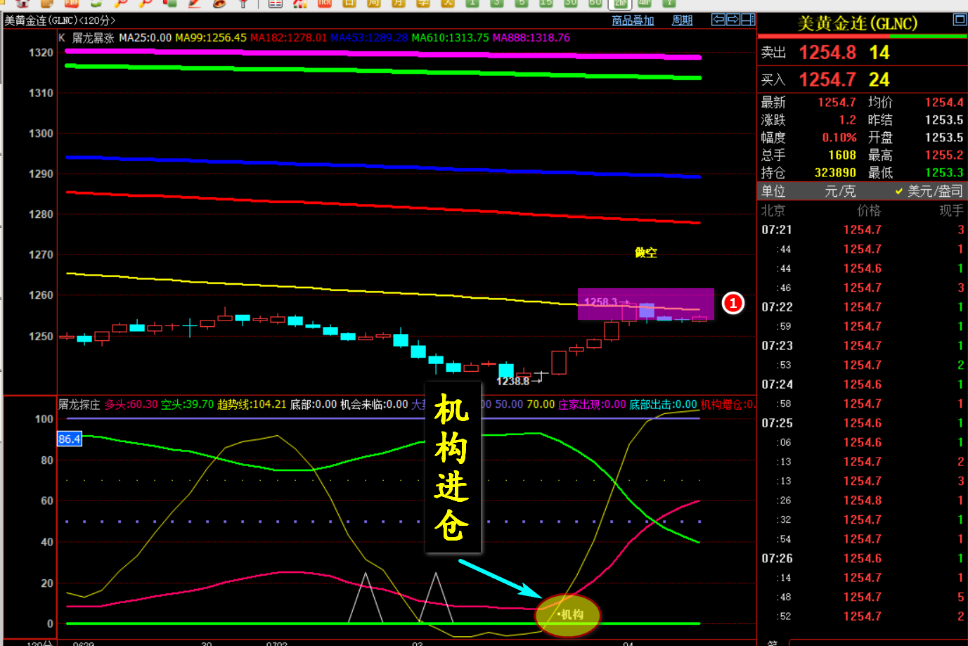Switch price unit to 元/克

click(x=840, y=191)
